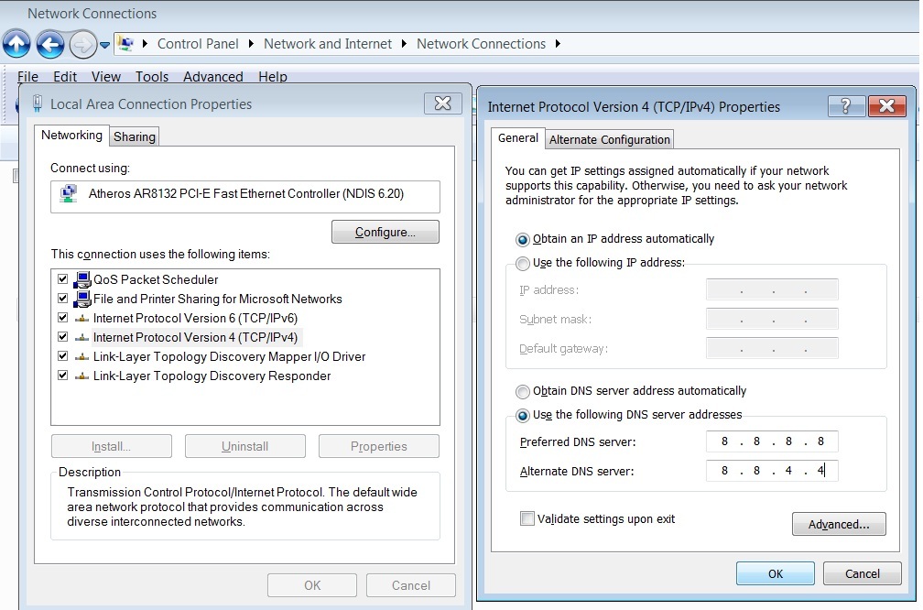Close Local Area Connection Properties dialog
Image resolution: width=923 pixels, height=610 pixels.
click(x=442, y=103)
